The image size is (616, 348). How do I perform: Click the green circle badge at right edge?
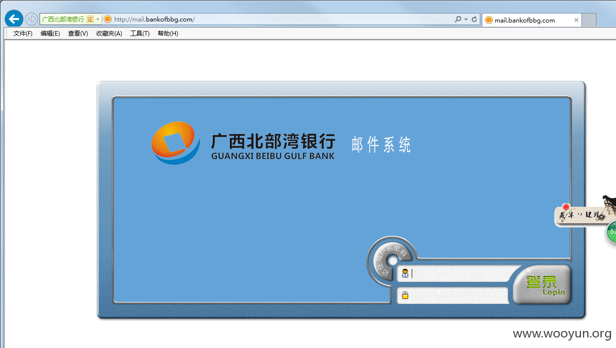click(x=611, y=232)
